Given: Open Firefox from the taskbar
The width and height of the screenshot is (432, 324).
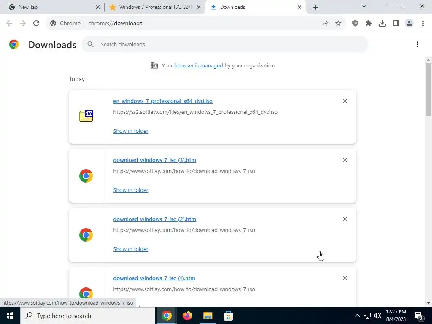Looking at the screenshot, I should (x=187, y=316).
